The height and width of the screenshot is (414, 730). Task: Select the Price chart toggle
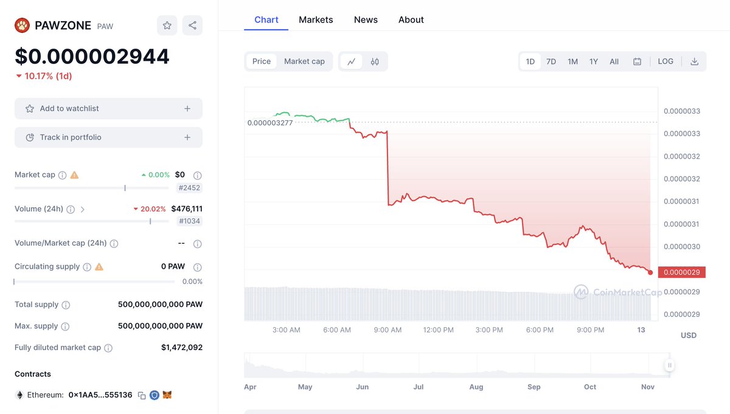pos(262,61)
